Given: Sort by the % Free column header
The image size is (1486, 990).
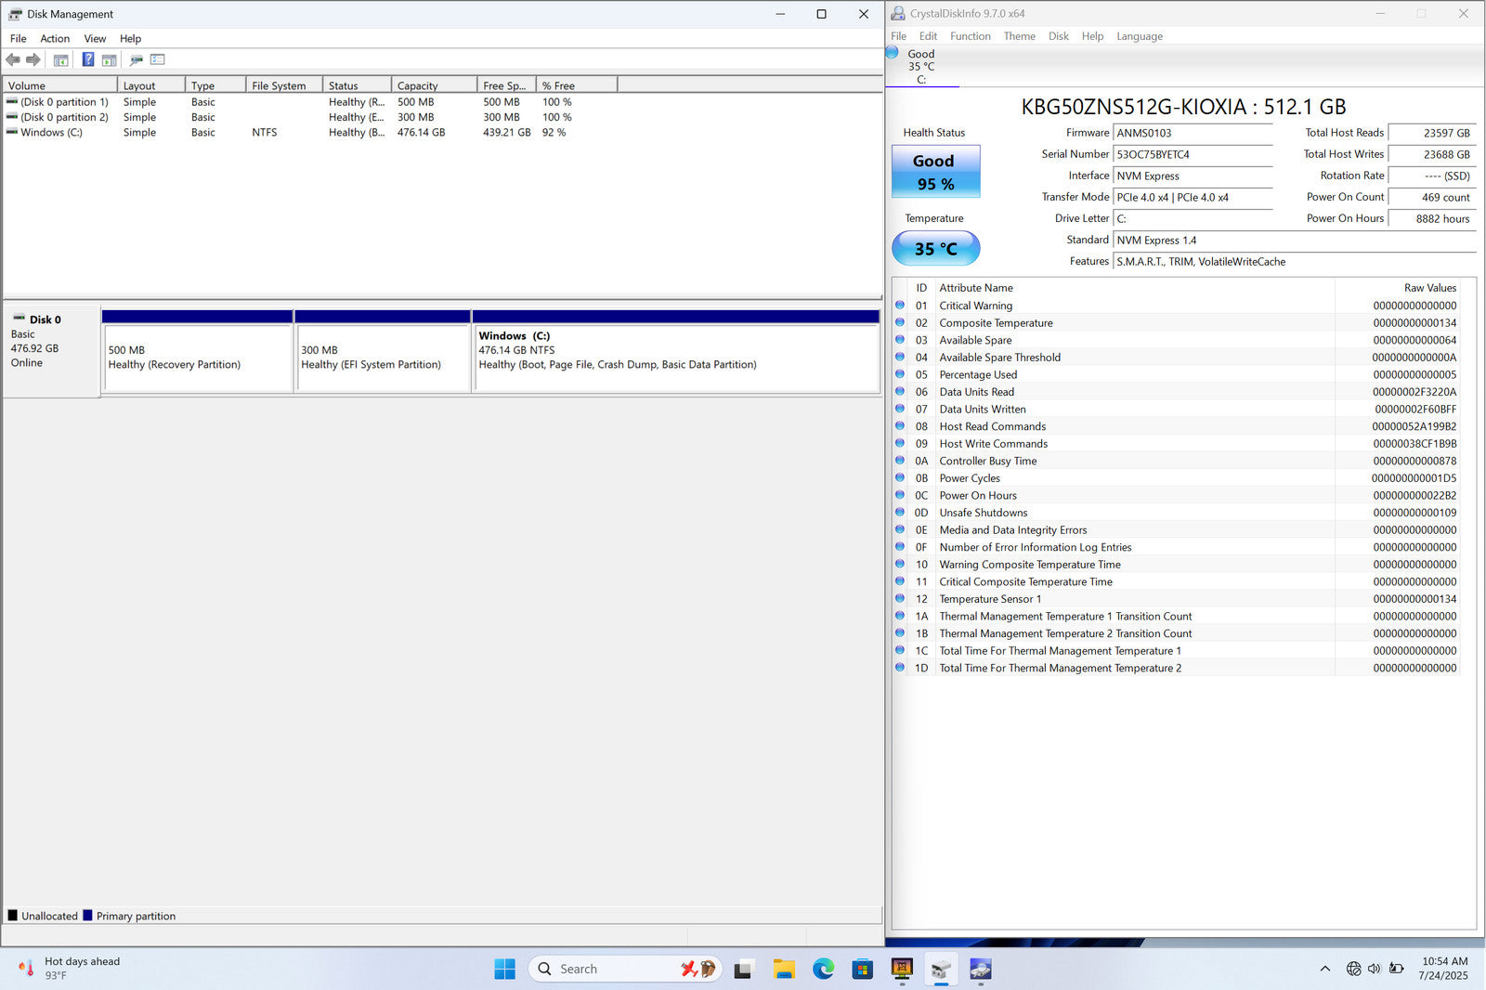Looking at the screenshot, I should pos(577,85).
